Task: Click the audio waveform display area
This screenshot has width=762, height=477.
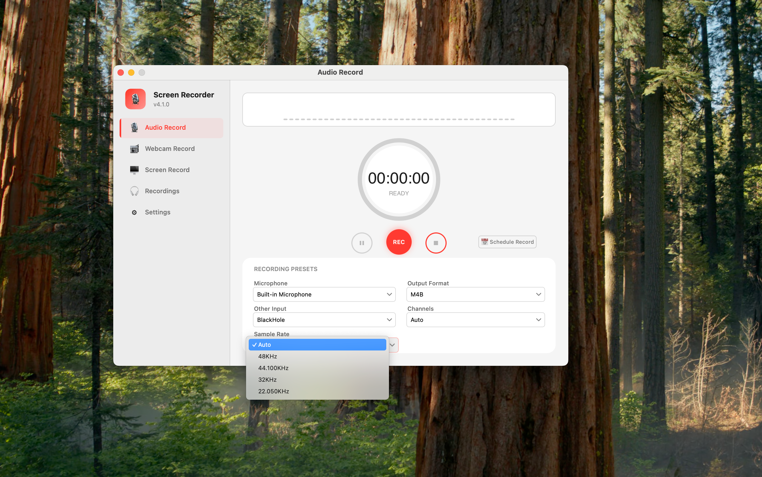Action: tap(399, 110)
